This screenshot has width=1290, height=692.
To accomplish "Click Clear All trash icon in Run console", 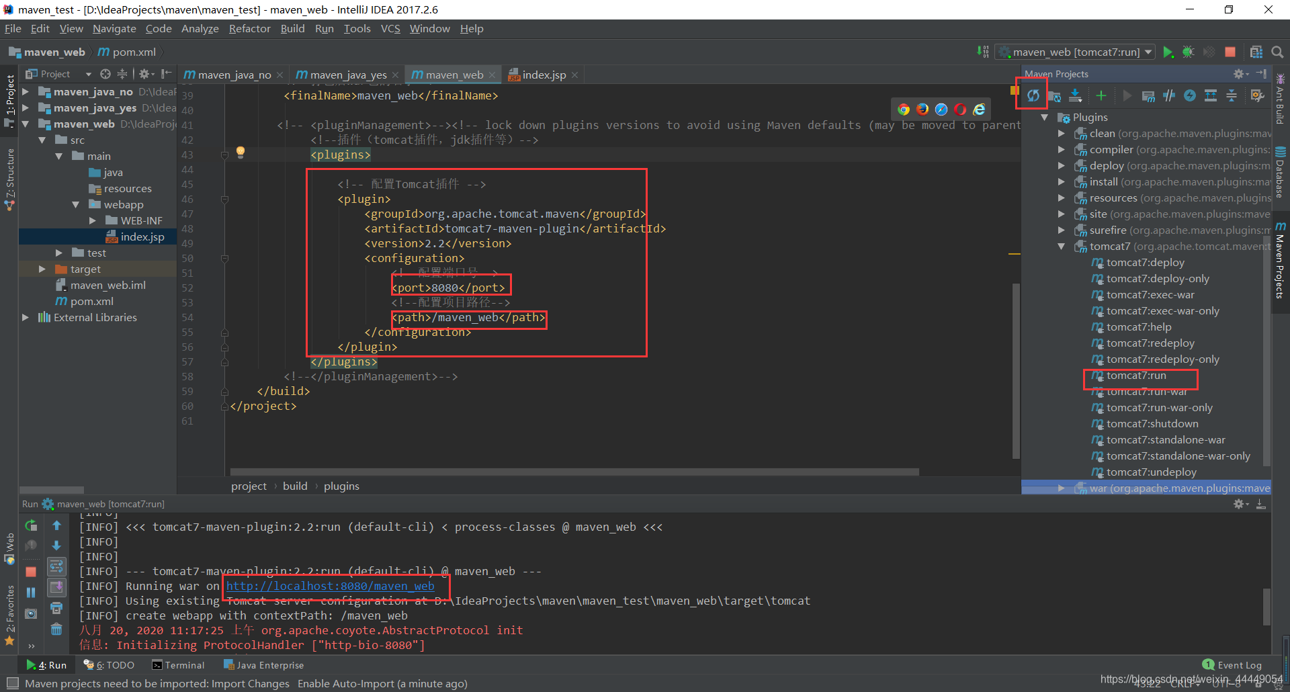I will point(56,629).
